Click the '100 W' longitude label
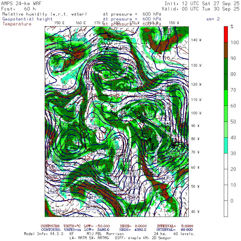Image resolution: width=241 pixels, height=241 pixels. coord(196,113)
